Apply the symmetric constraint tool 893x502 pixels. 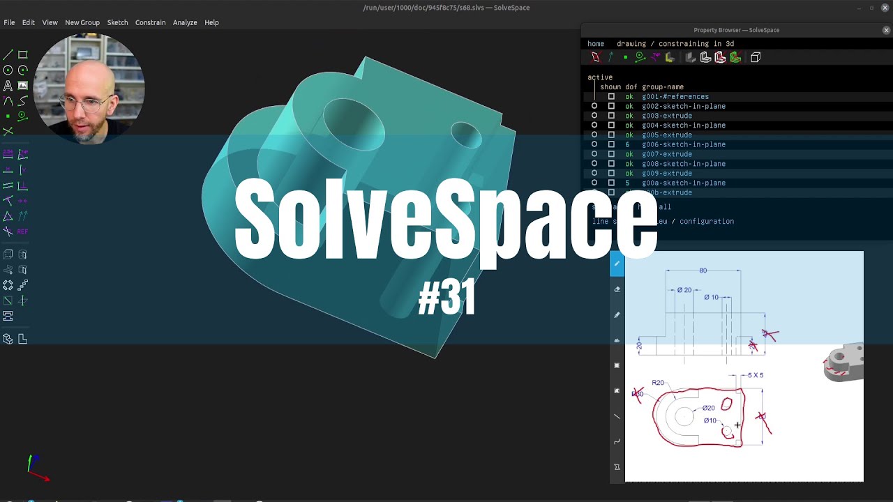(23, 201)
